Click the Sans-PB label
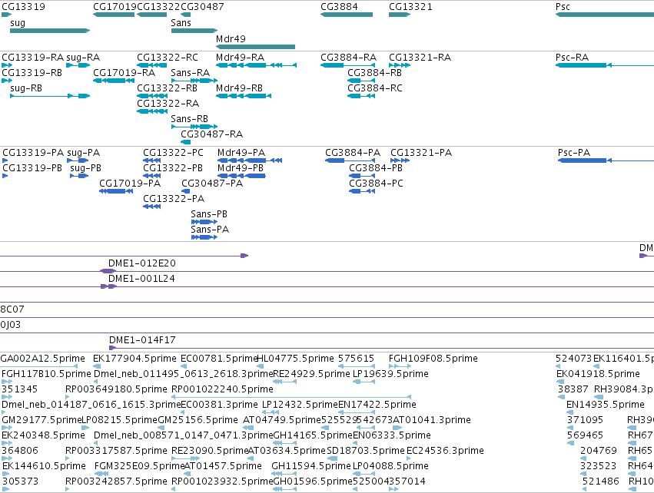654x493 pixels. (209, 214)
